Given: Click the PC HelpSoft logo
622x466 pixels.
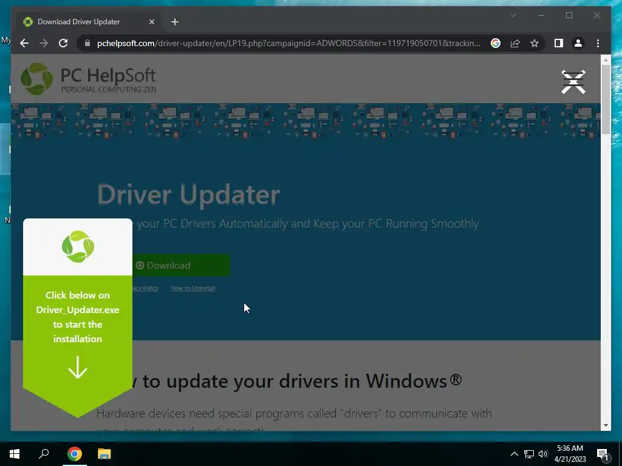Looking at the screenshot, I should click(89, 78).
